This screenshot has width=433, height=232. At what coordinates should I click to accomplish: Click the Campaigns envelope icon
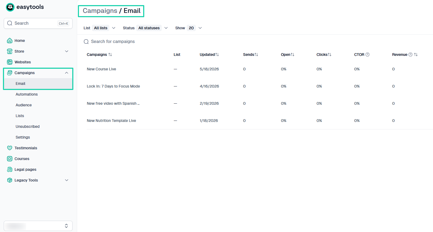(10, 73)
